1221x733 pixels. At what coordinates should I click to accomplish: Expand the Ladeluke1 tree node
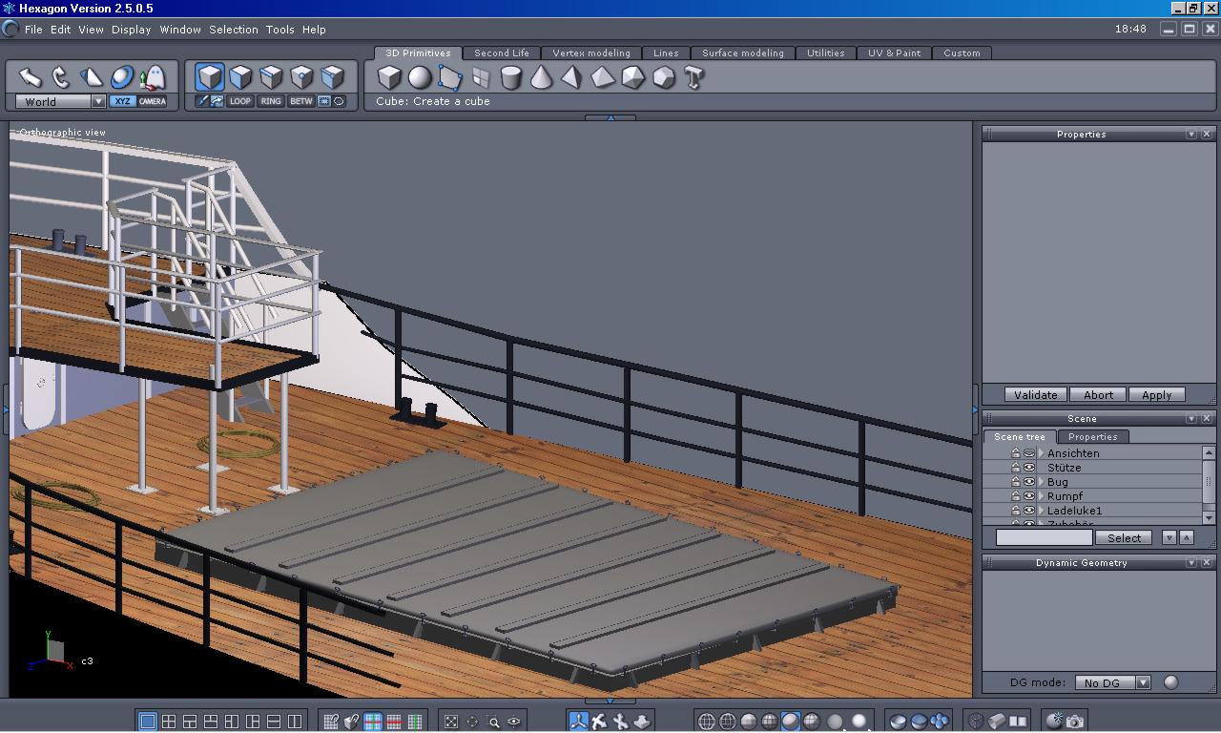pyautogui.click(x=1042, y=511)
